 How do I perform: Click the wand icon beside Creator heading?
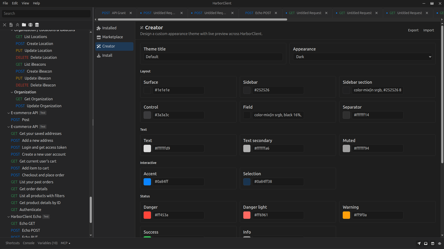pos(142,28)
